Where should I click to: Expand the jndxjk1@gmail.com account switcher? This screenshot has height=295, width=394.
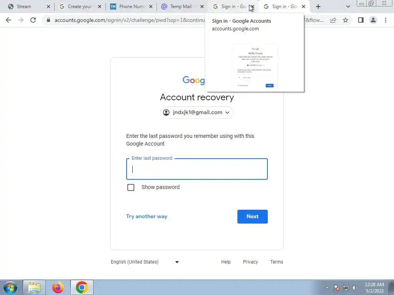[197, 113]
